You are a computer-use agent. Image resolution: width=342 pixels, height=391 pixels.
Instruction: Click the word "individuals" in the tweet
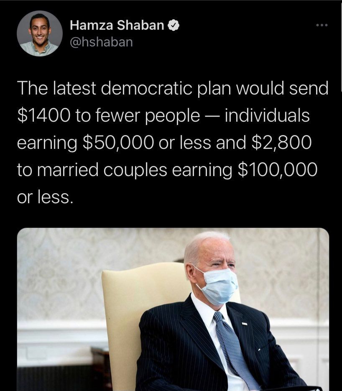267,116
